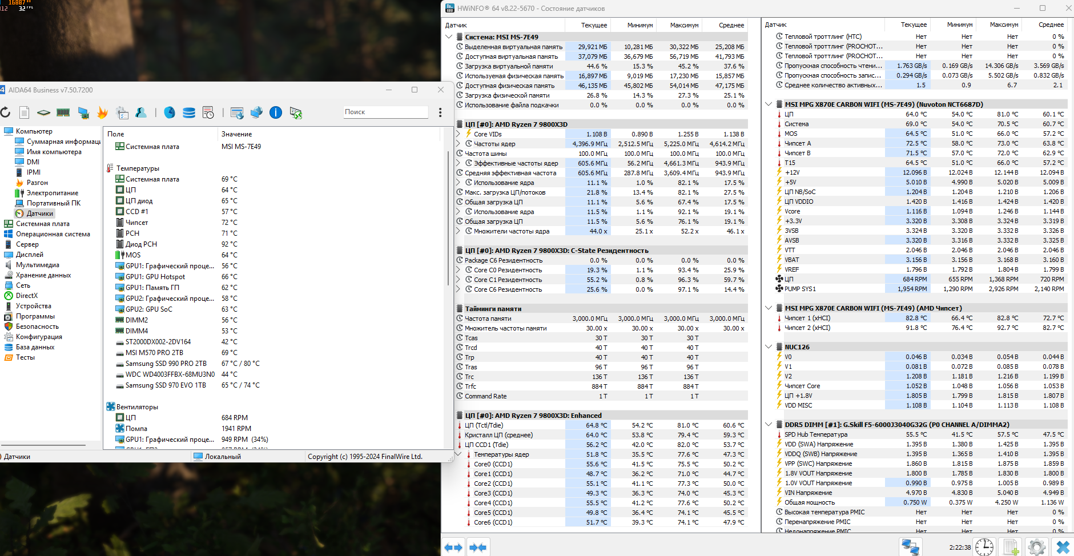Click the AIDA64 sensor list vertical scrollbar
The height and width of the screenshot is (556, 1074).
pyautogui.click(x=449, y=218)
